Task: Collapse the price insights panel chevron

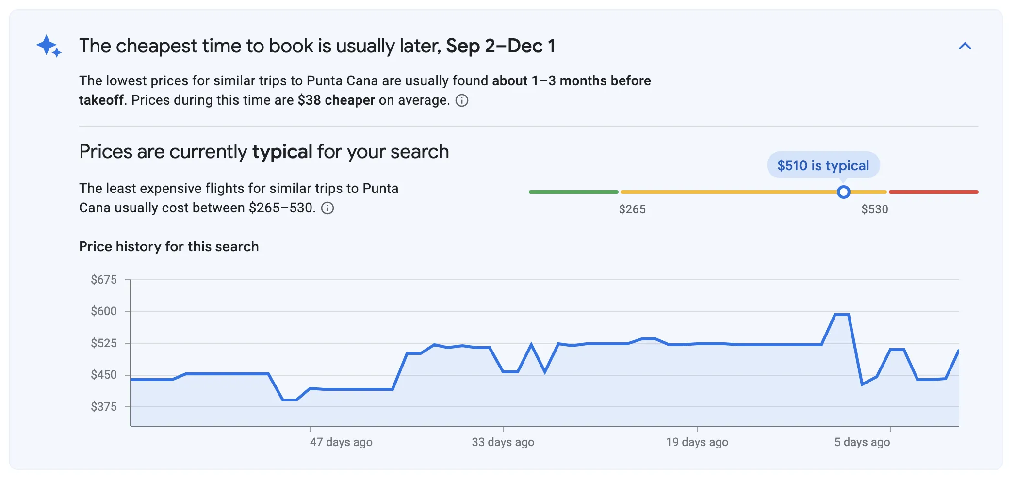Action: pyautogui.click(x=965, y=46)
